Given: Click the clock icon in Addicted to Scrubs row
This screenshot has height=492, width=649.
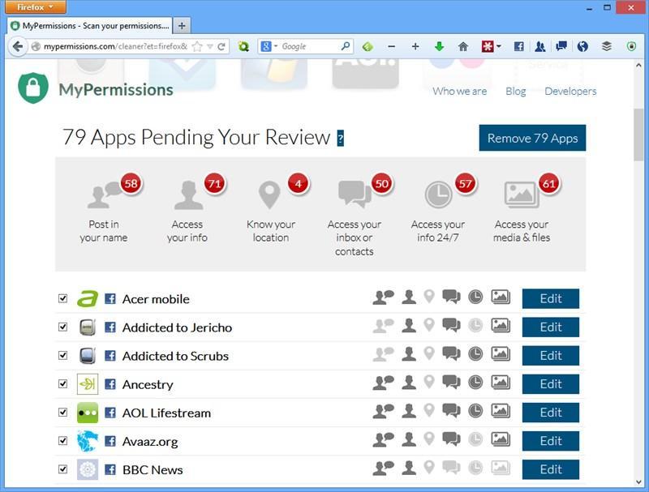Looking at the screenshot, I should (475, 354).
